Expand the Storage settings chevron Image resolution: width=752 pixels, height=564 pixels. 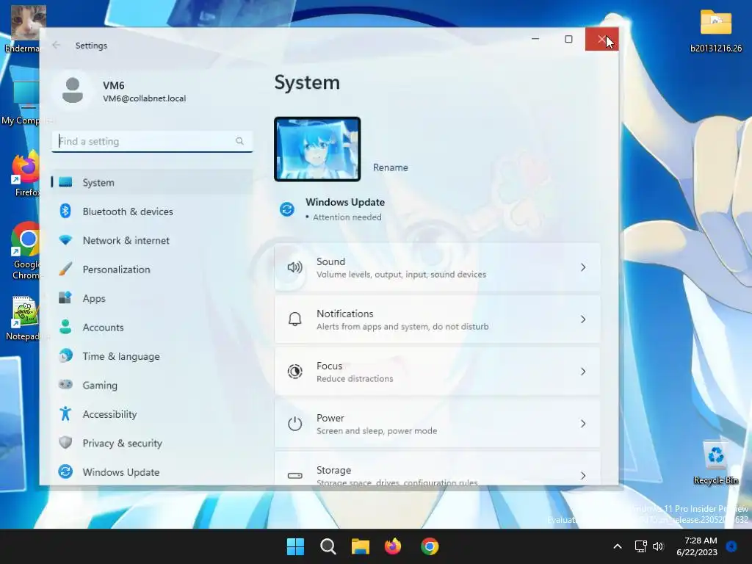(x=583, y=476)
